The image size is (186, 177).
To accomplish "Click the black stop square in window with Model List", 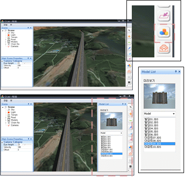I will 130,166.
